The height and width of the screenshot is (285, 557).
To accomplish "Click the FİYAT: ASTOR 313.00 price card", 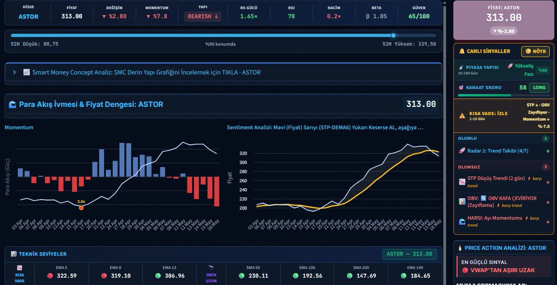I will coord(504,20).
